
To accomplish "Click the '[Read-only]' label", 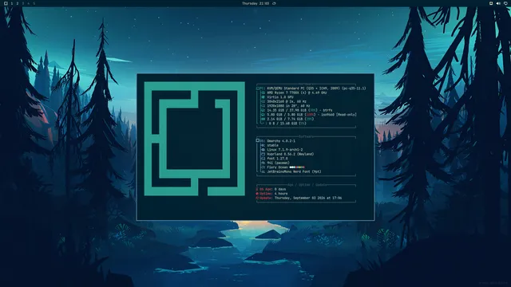I will [347, 115].
